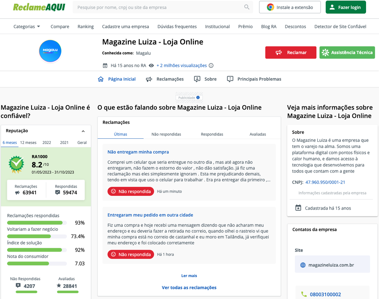The image size is (379, 299).
Task: Click the calendar icon beside 15 anos no RA
Action: (105, 66)
